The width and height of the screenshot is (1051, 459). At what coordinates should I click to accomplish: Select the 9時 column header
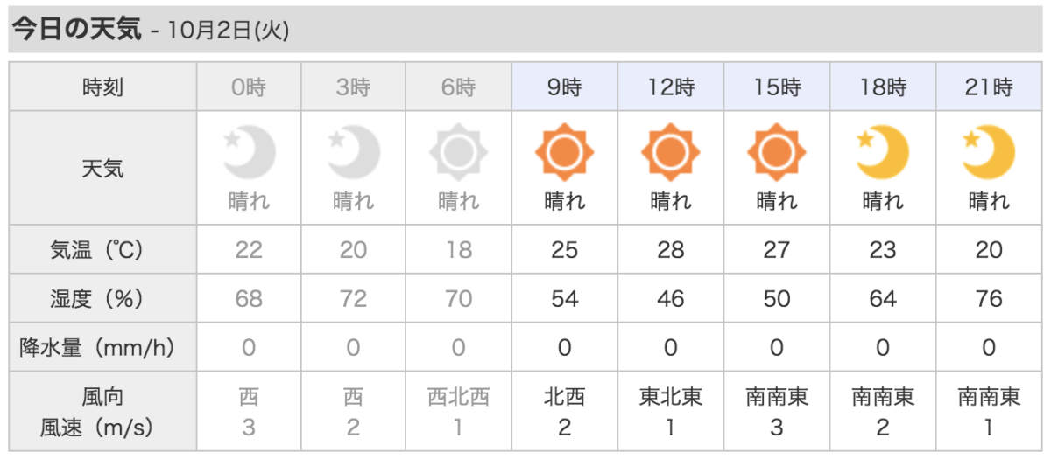564,87
